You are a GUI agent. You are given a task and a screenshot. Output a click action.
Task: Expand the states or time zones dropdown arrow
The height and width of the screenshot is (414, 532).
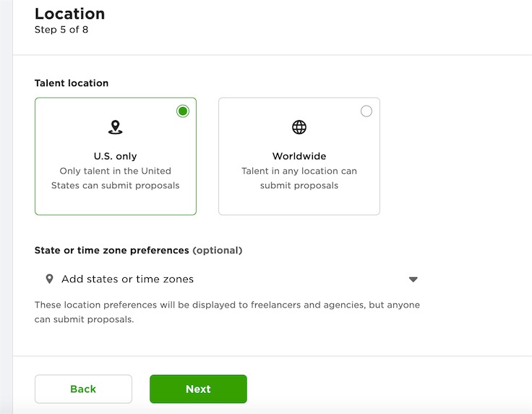click(x=413, y=279)
